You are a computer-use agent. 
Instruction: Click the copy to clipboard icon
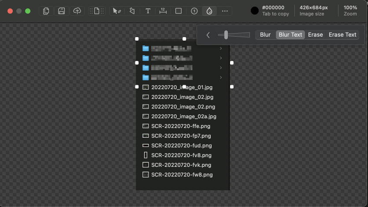pos(46,11)
